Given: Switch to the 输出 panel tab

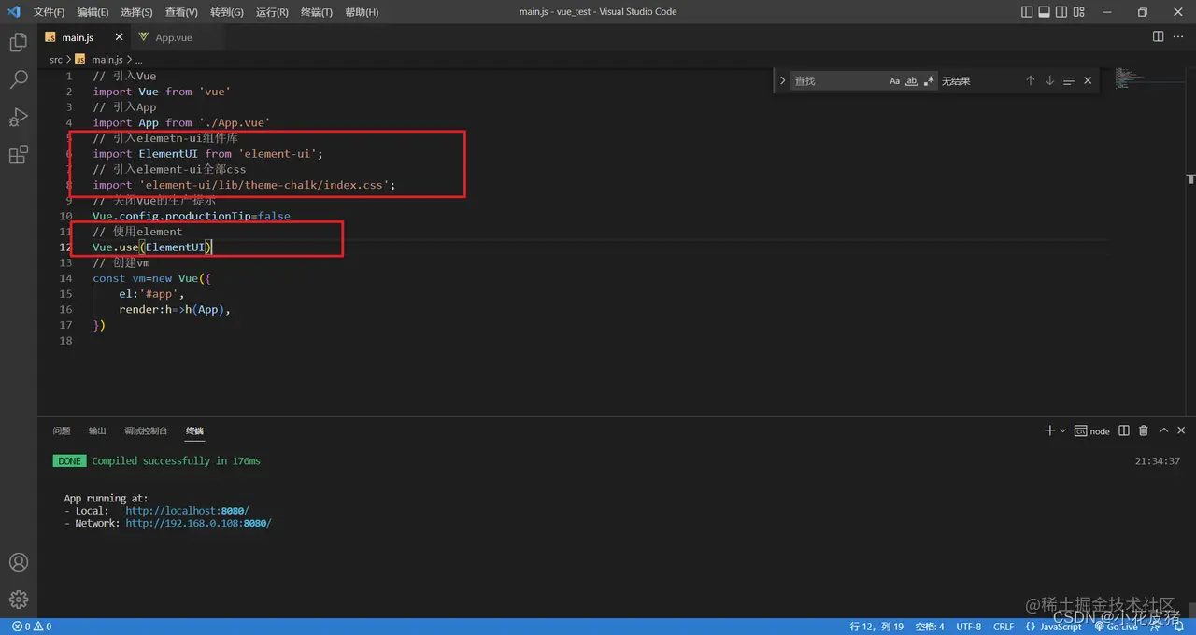Looking at the screenshot, I should 97,431.
